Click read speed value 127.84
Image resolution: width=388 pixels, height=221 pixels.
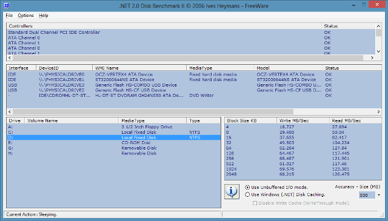[x=339, y=148]
